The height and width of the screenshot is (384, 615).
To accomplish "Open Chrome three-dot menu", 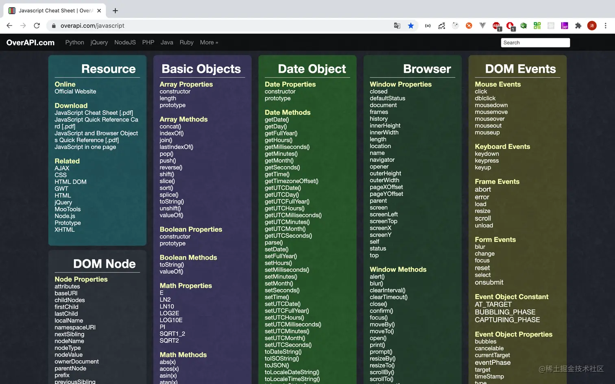I will tap(606, 26).
